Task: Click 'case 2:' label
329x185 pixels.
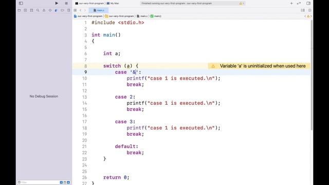Action: [x=125, y=97]
